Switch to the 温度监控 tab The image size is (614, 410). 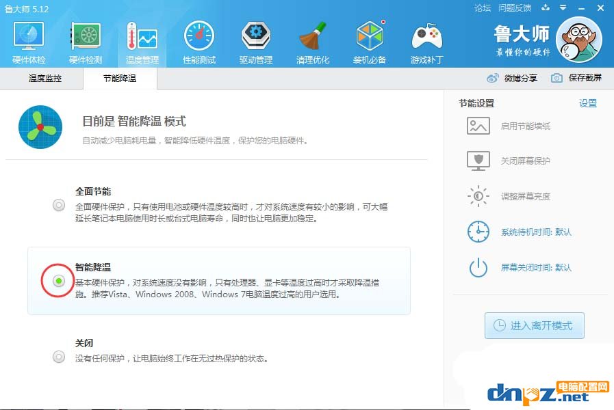coord(45,78)
